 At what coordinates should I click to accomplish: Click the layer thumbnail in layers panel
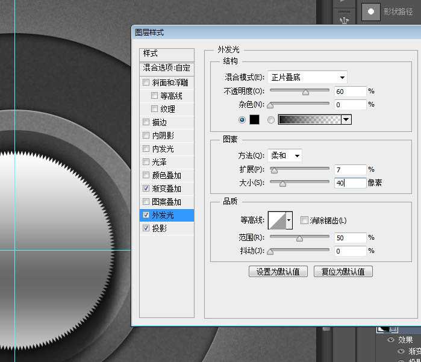point(383,329)
